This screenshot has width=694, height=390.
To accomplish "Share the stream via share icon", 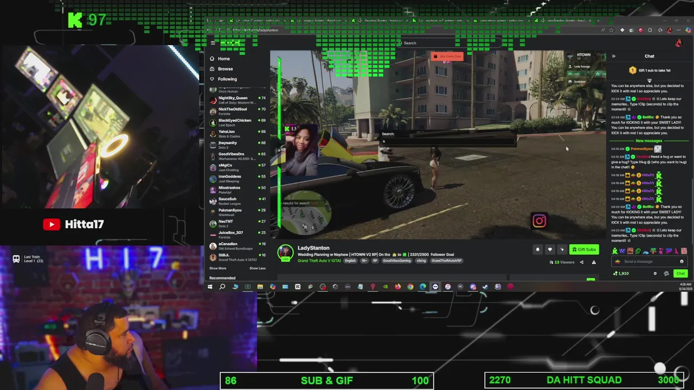I will 582,262.
